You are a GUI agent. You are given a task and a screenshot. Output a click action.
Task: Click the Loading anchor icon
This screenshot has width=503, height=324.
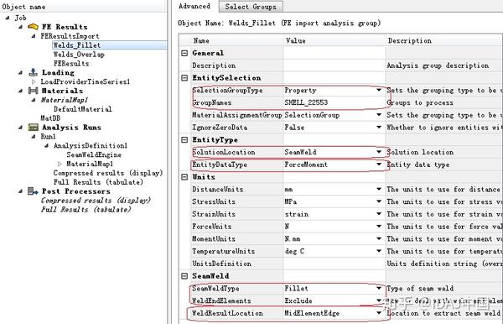[x=33, y=72]
